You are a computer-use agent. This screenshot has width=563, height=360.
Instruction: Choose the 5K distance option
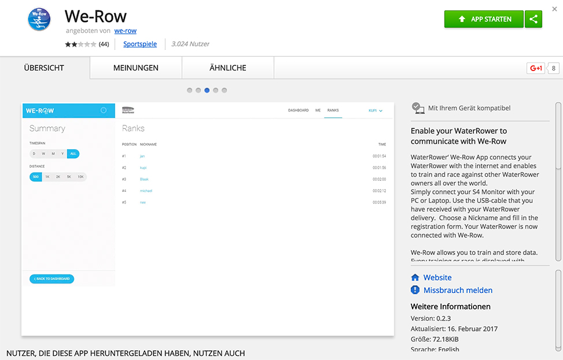(x=69, y=177)
